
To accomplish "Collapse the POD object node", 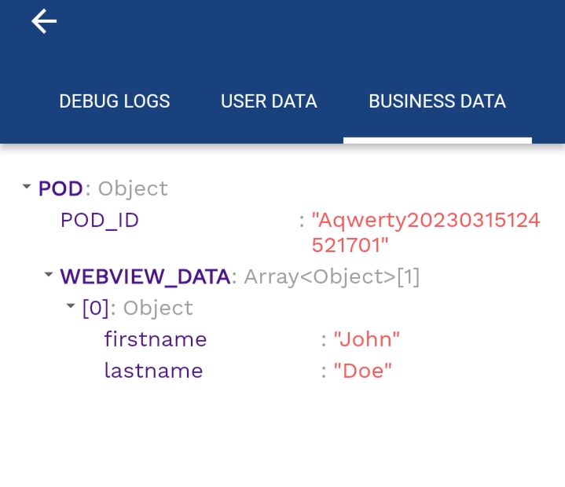I will coord(26,187).
